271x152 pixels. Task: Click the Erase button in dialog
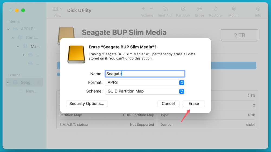(193, 103)
